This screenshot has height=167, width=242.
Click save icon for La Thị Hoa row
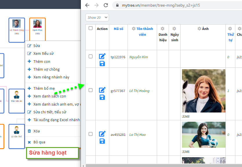[x=102, y=141]
